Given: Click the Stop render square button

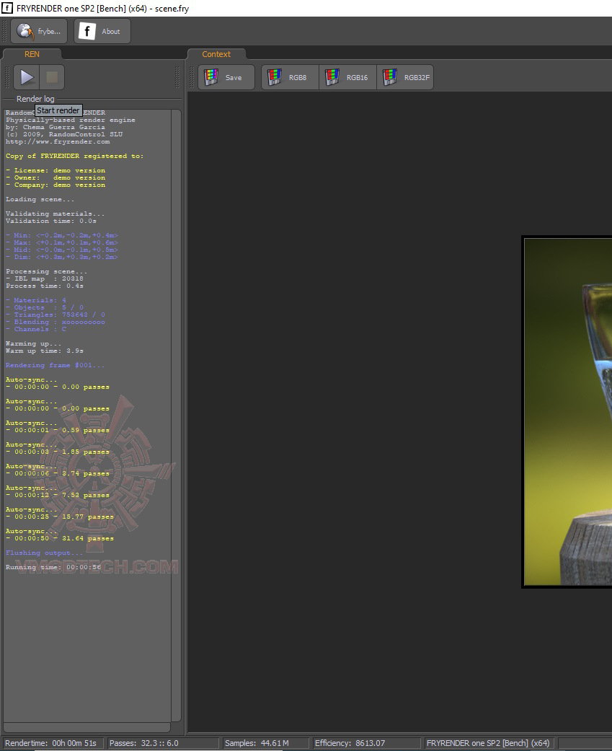Looking at the screenshot, I should click(52, 77).
